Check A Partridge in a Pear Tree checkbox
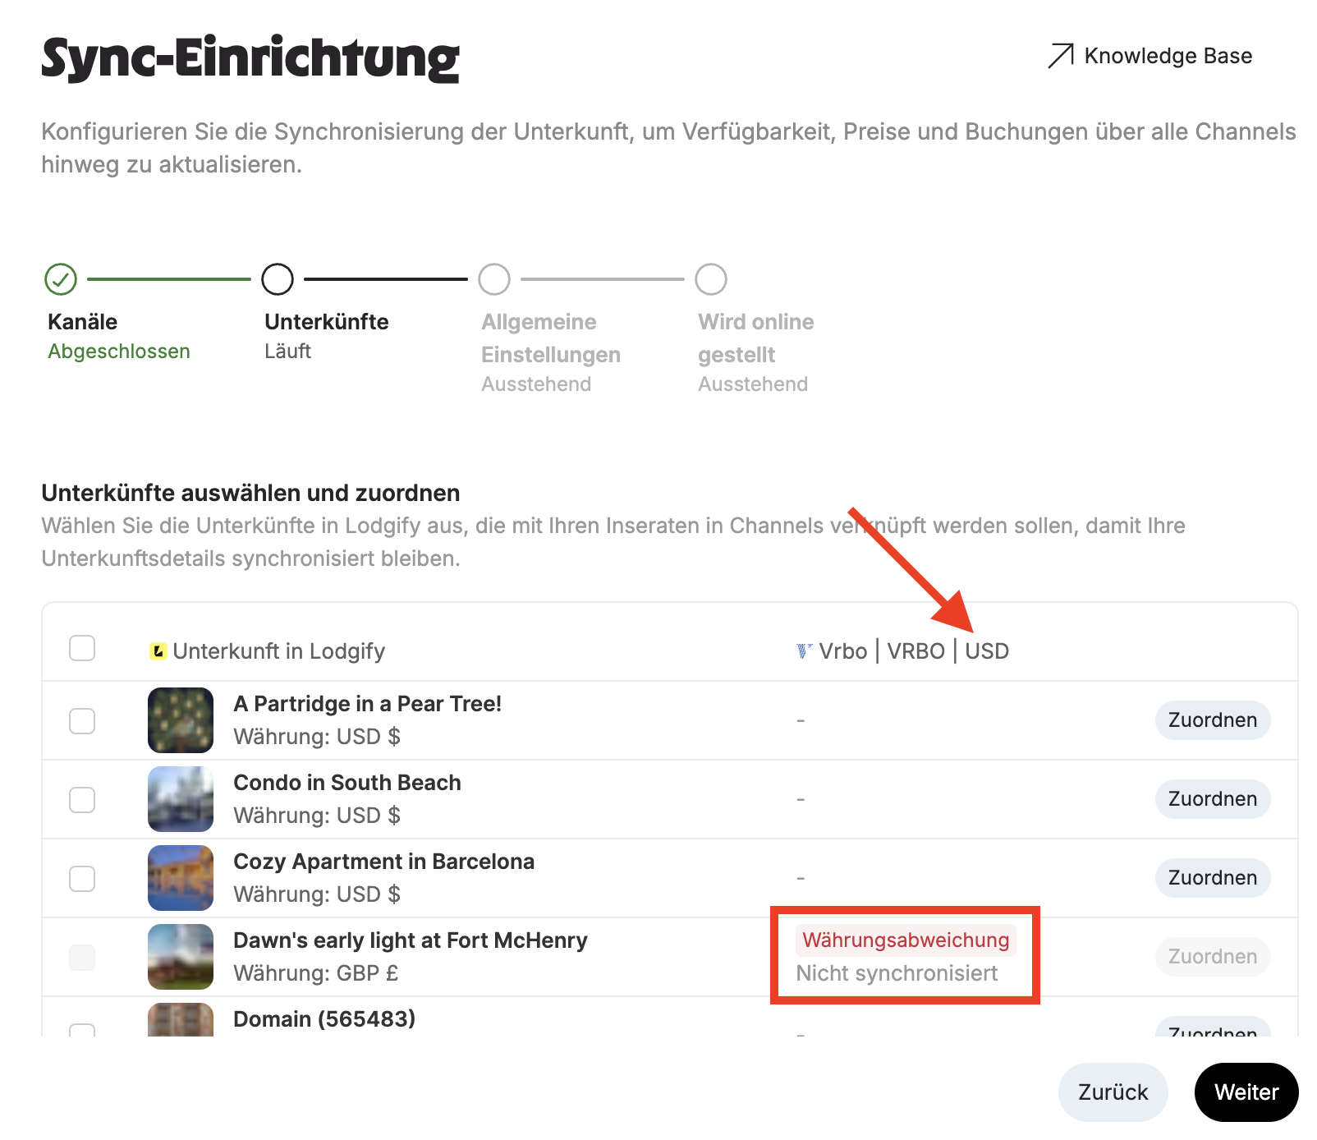Viewport: 1317px width, 1140px height. tap(82, 721)
